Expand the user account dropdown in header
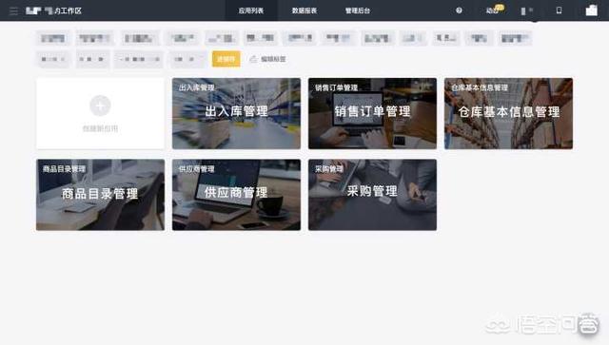The image size is (609, 345). point(527,10)
